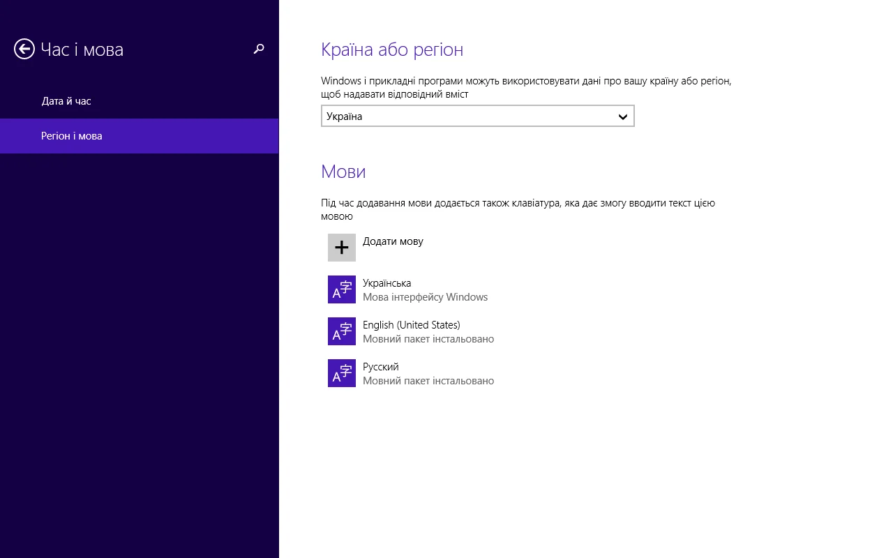The height and width of the screenshot is (558, 893).
Task: Select the English (United States) label
Action: pyautogui.click(x=411, y=325)
